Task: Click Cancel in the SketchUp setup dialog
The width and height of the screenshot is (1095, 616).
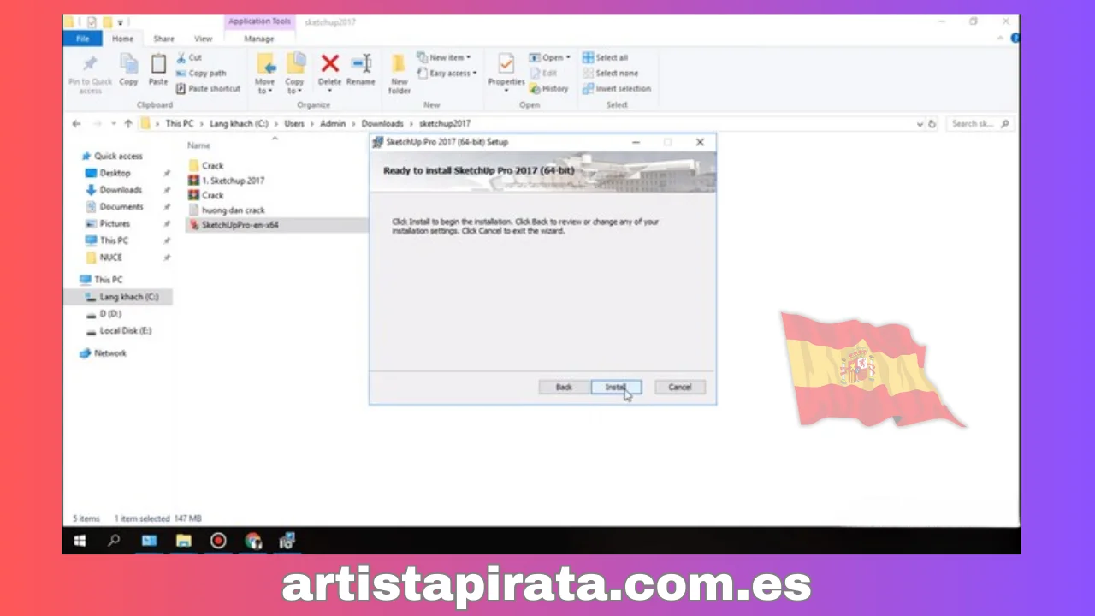Action: [x=679, y=387]
